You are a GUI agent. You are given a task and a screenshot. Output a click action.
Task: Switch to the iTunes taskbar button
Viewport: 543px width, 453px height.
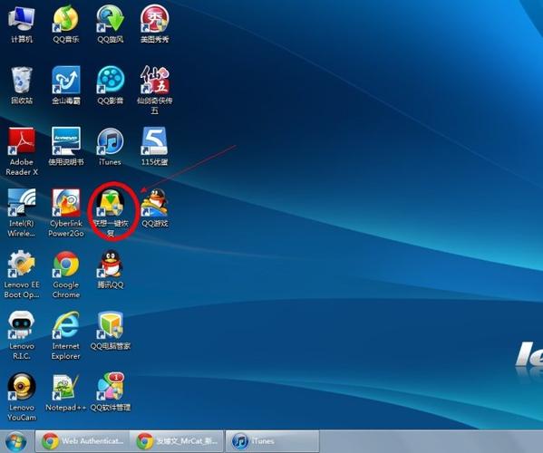(272, 441)
